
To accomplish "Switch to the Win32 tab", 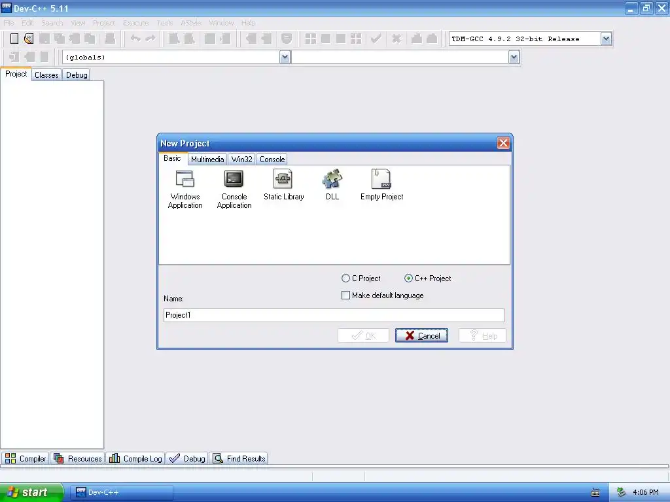I will (241, 159).
